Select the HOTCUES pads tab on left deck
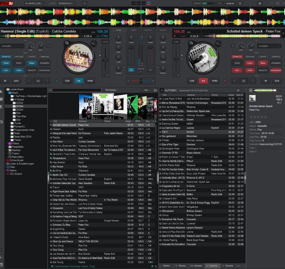285x269 pixels. [19, 57]
